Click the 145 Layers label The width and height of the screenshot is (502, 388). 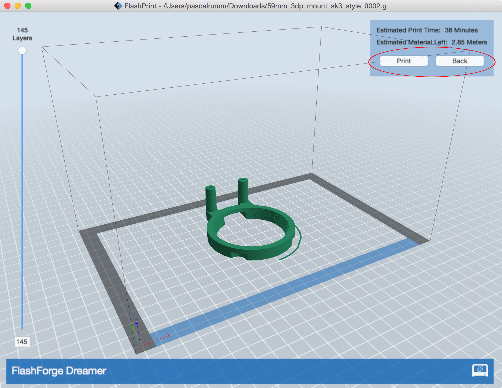22,34
